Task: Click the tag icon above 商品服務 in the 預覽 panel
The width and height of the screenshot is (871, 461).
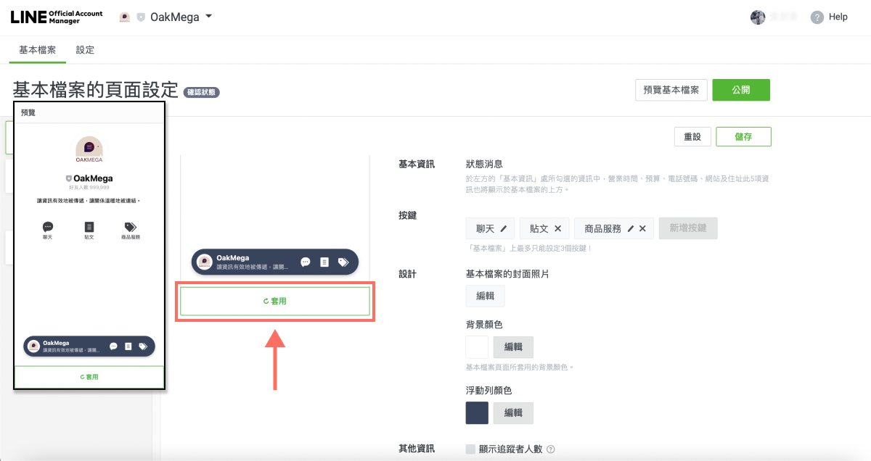Action: tap(131, 227)
